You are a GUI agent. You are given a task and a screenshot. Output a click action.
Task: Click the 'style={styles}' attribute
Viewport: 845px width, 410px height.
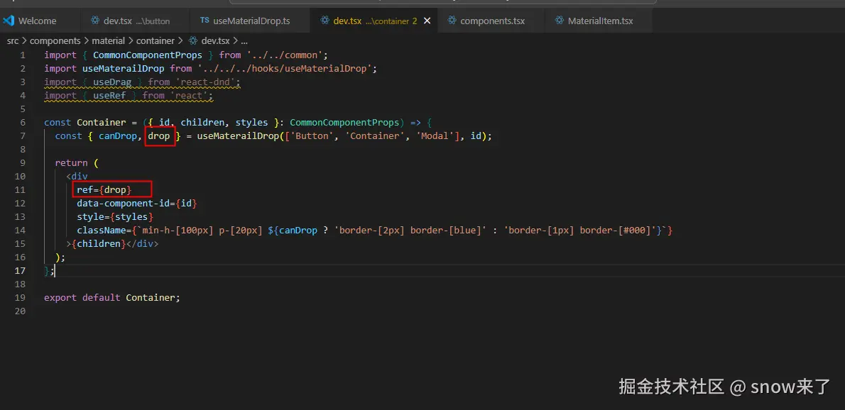[115, 217]
